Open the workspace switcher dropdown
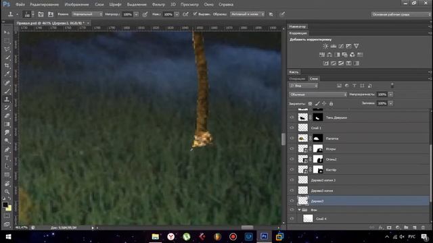 pos(401,14)
